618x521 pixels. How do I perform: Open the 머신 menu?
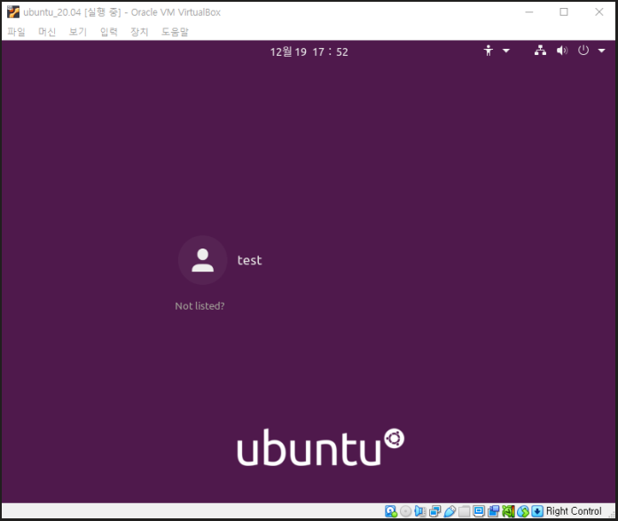(x=47, y=32)
